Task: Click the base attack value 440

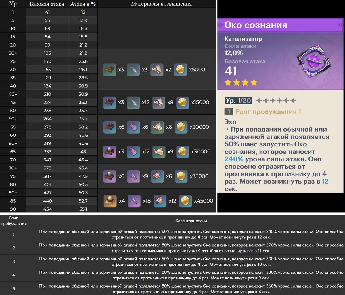Action: (47, 201)
